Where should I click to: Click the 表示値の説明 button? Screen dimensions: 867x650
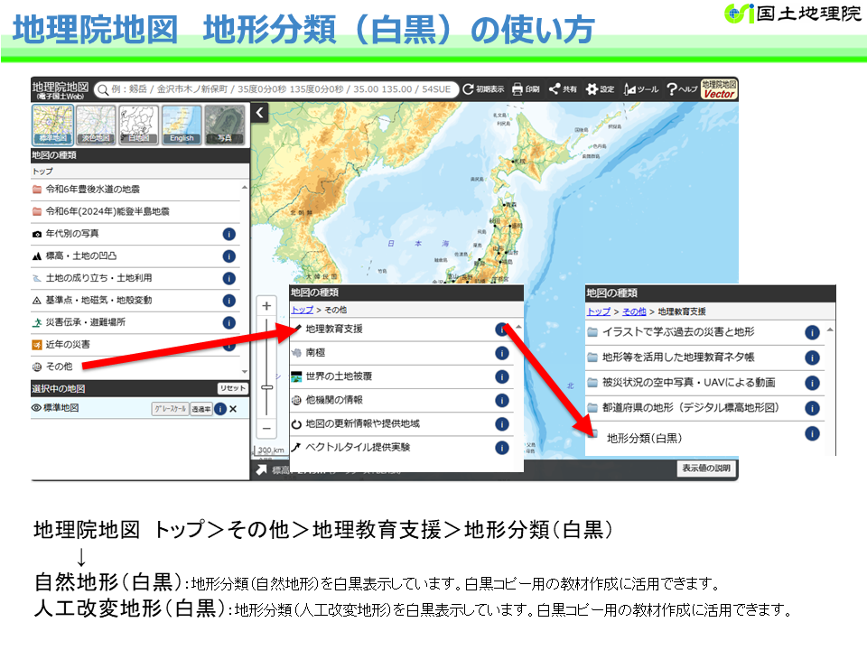tap(706, 469)
